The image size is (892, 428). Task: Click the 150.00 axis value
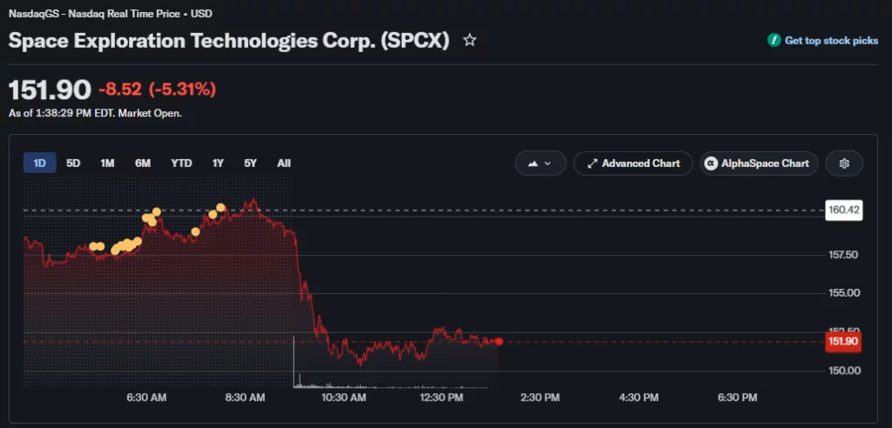[x=843, y=371]
